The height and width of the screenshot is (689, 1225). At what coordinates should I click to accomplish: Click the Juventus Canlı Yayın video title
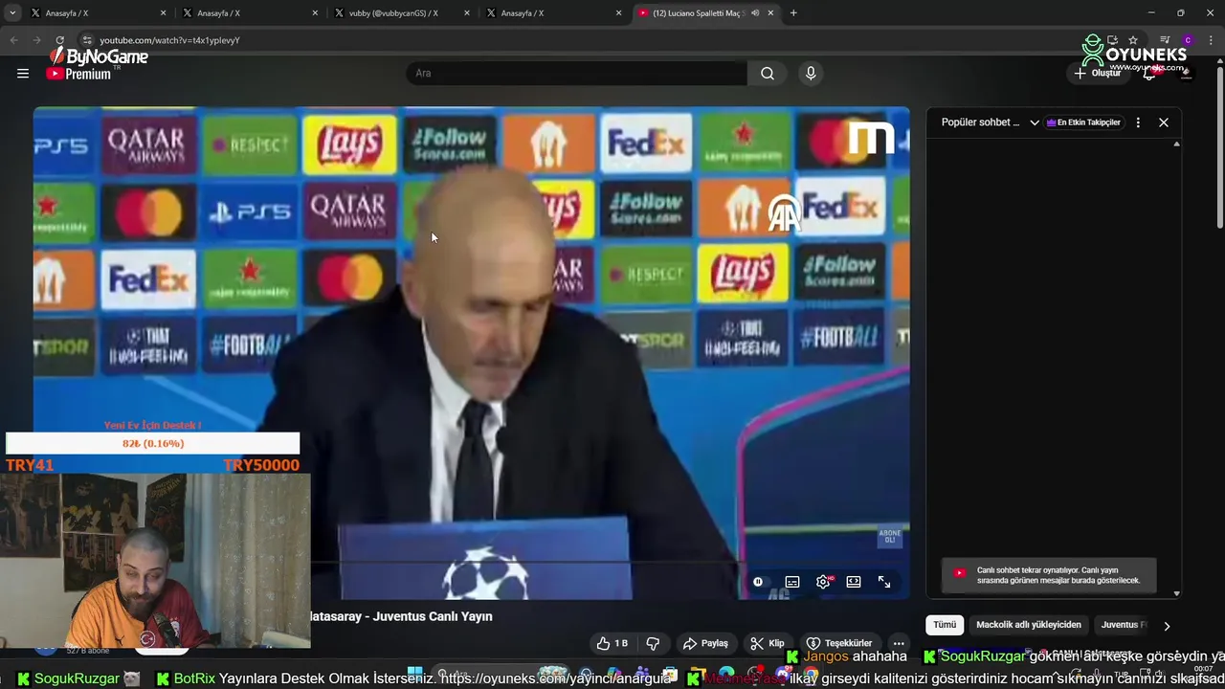[402, 616]
